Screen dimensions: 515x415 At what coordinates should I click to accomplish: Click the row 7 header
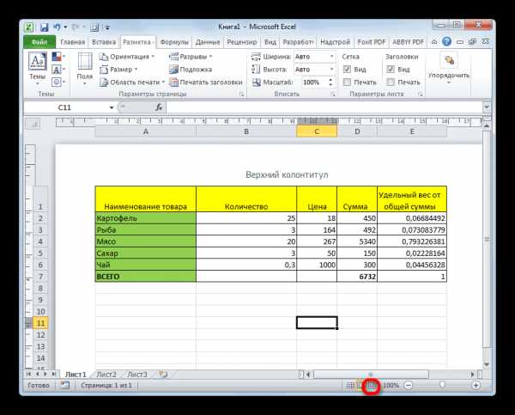(40, 277)
